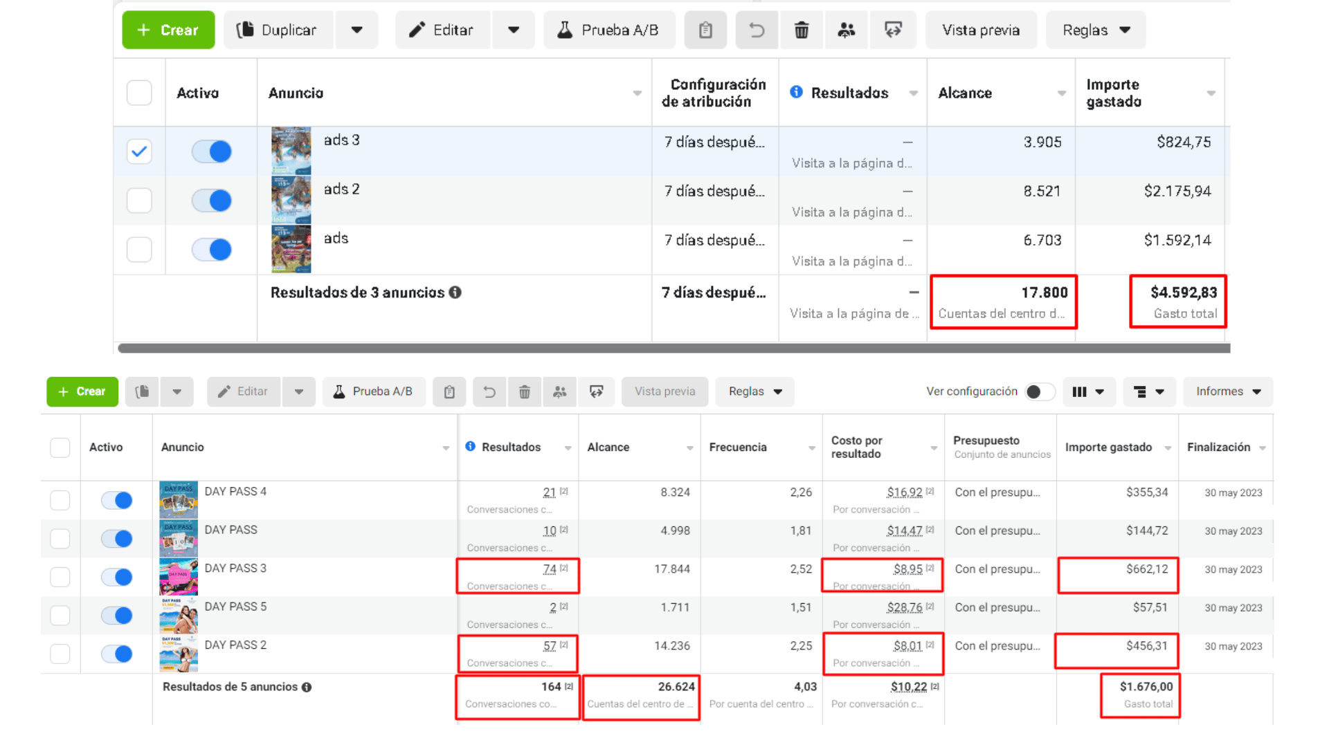Expand the Reglas dropdown in top toolbar
The image size is (1329, 747).
pos(1096,30)
